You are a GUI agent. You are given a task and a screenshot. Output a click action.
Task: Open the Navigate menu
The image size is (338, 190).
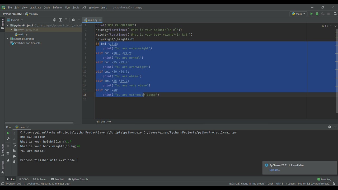[36, 7]
